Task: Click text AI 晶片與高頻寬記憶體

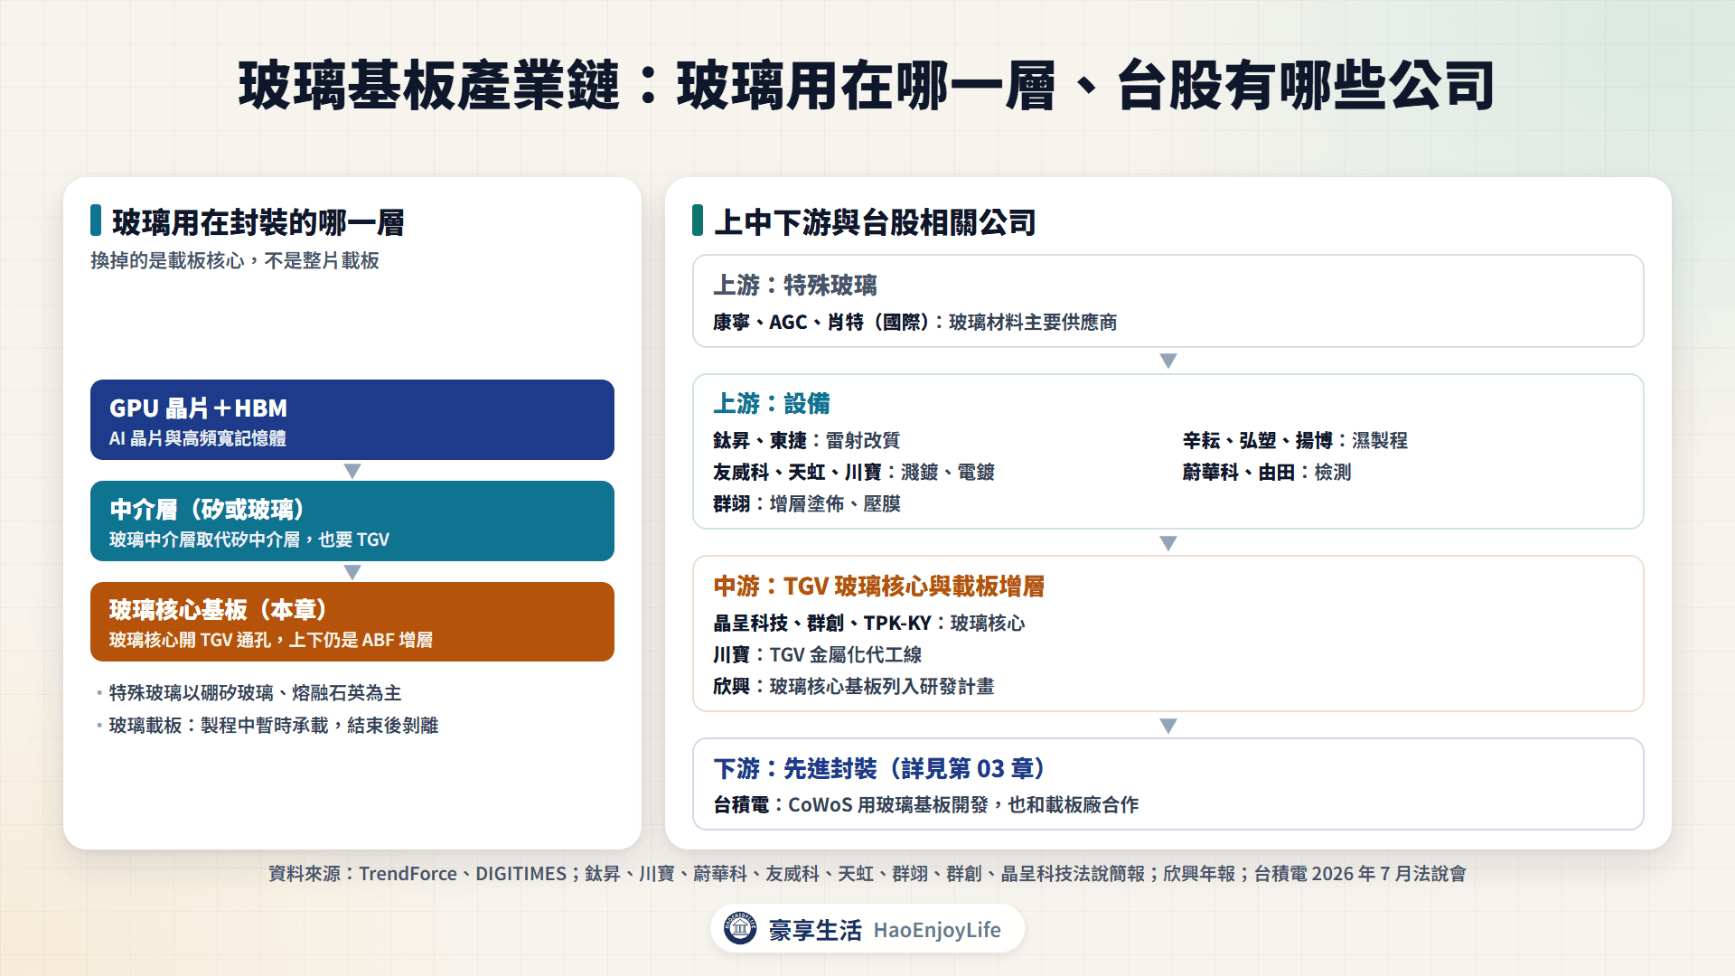Action: 198,438
